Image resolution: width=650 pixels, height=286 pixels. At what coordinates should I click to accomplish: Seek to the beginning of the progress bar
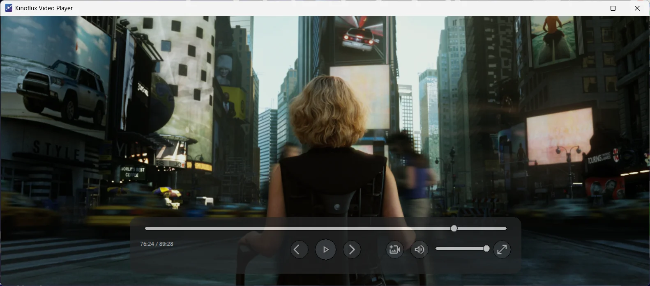(146, 229)
